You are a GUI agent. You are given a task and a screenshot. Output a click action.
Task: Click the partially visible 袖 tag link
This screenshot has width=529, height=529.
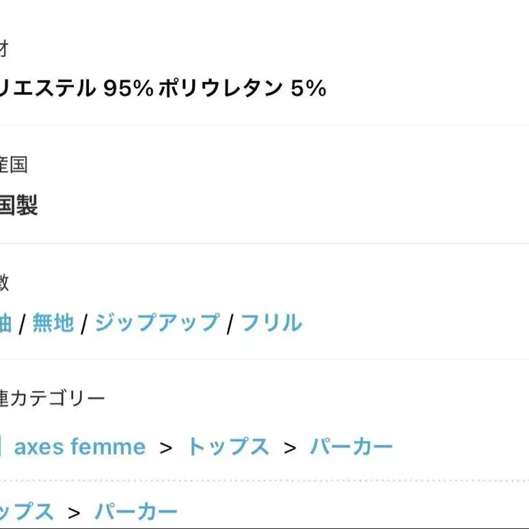[5, 323]
